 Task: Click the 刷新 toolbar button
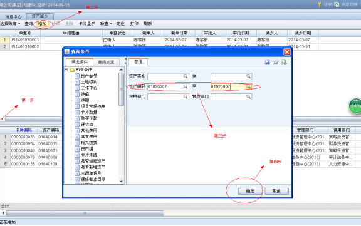[x=147, y=23]
